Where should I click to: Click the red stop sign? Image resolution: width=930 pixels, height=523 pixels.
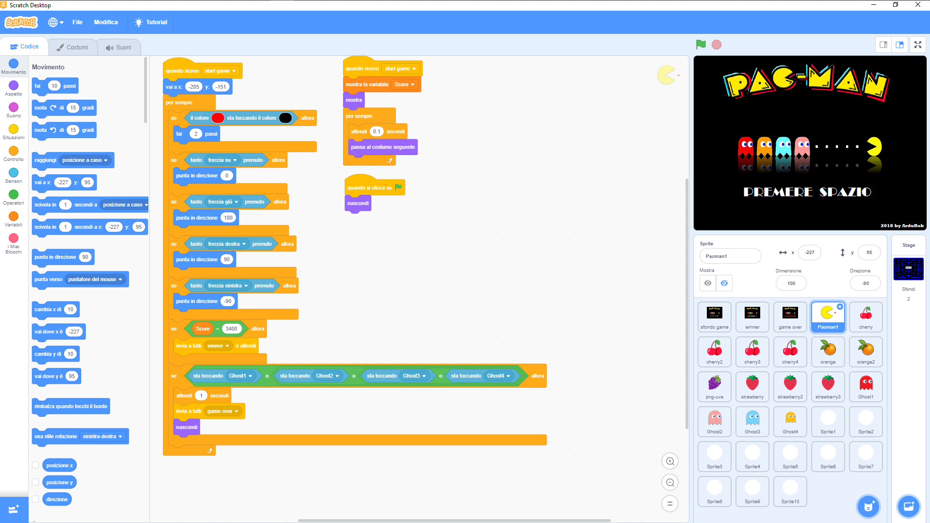(x=716, y=44)
